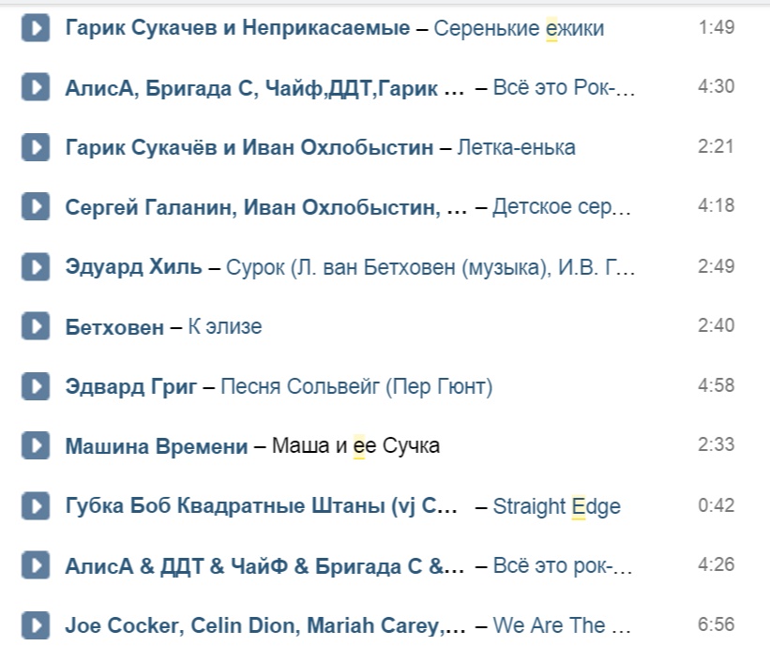
Task: Open artist Гарик Сукачёв и Иван Охлобыстин
Action: (249, 147)
